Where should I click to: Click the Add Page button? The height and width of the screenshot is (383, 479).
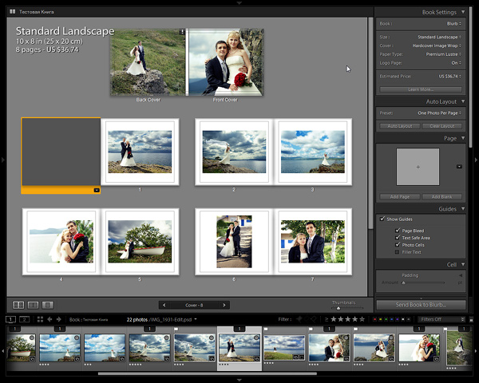coord(400,197)
